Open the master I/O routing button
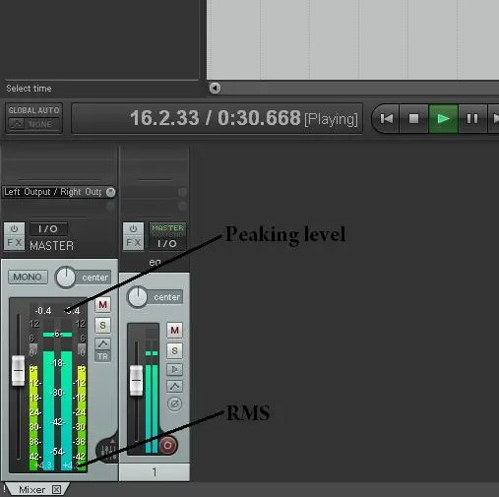 (x=48, y=228)
